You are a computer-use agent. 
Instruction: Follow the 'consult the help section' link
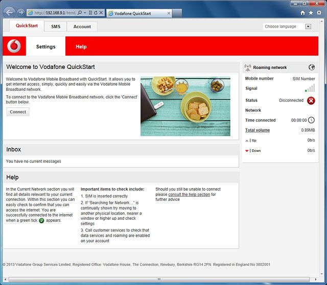click(x=189, y=194)
